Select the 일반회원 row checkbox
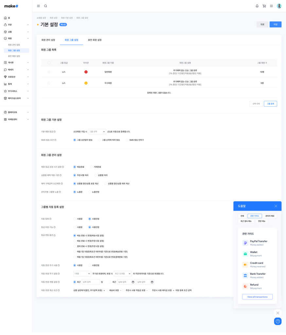Viewport: 286px width, 335px height. pos(49,72)
